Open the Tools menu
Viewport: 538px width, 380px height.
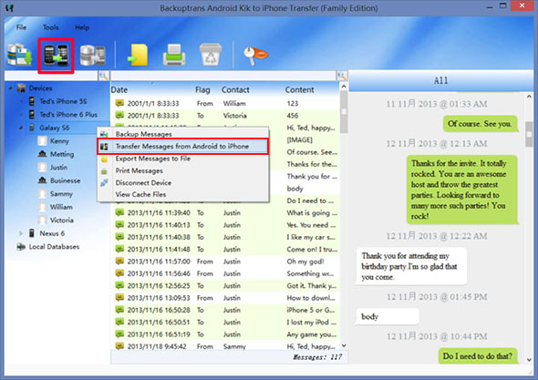point(50,27)
